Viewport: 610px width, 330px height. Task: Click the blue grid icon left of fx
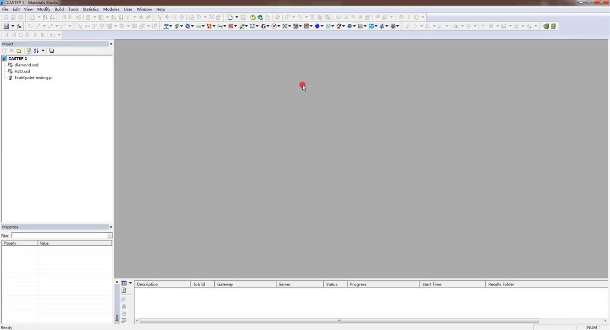coord(6,26)
